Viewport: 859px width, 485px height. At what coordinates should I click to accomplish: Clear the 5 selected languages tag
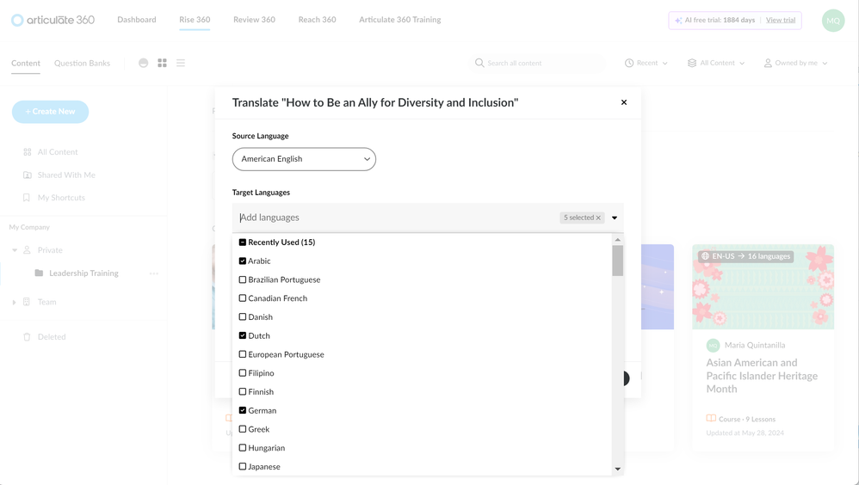coord(598,218)
